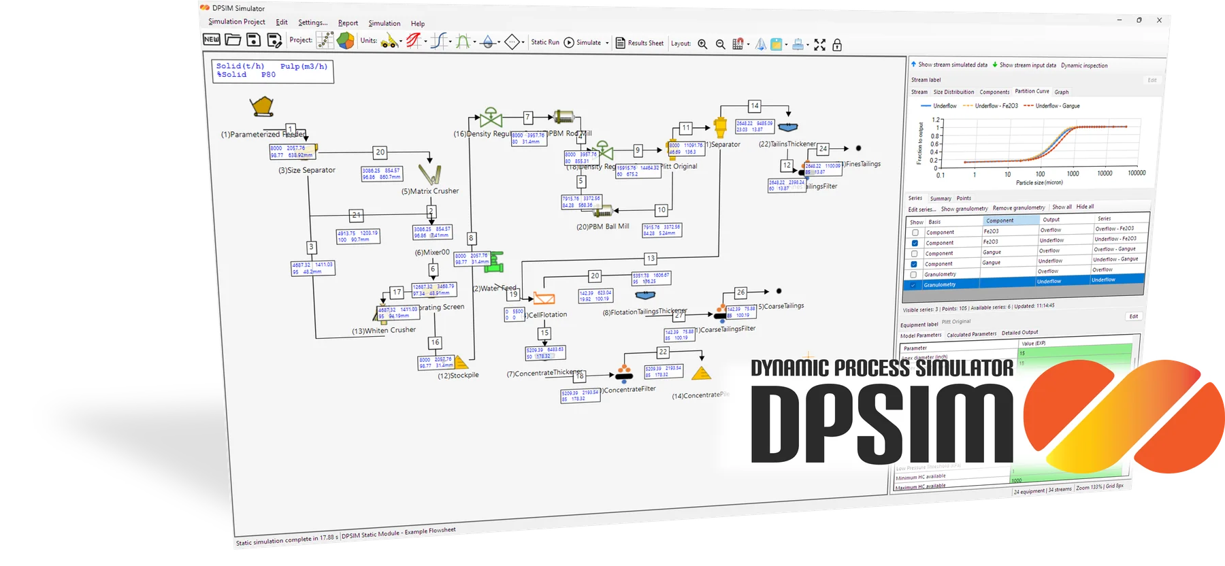This screenshot has width=1225, height=566.
Task: Open dropdown arrow beside green bell-curve icon
Action: point(474,42)
